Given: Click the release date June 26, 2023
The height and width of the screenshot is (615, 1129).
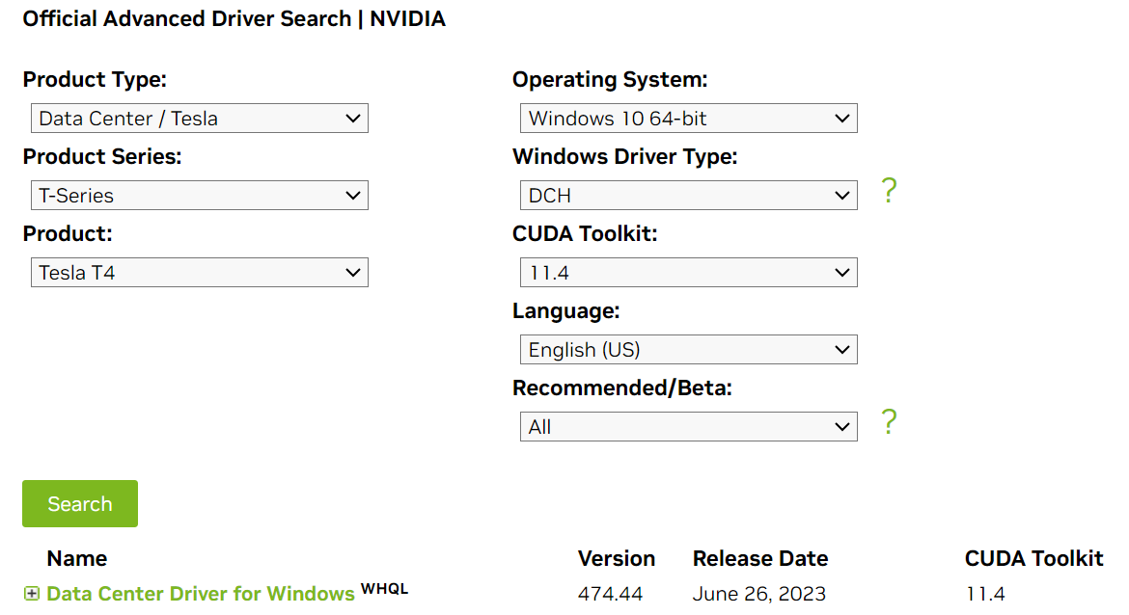Looking at the screenshot, I should (758, 594).
